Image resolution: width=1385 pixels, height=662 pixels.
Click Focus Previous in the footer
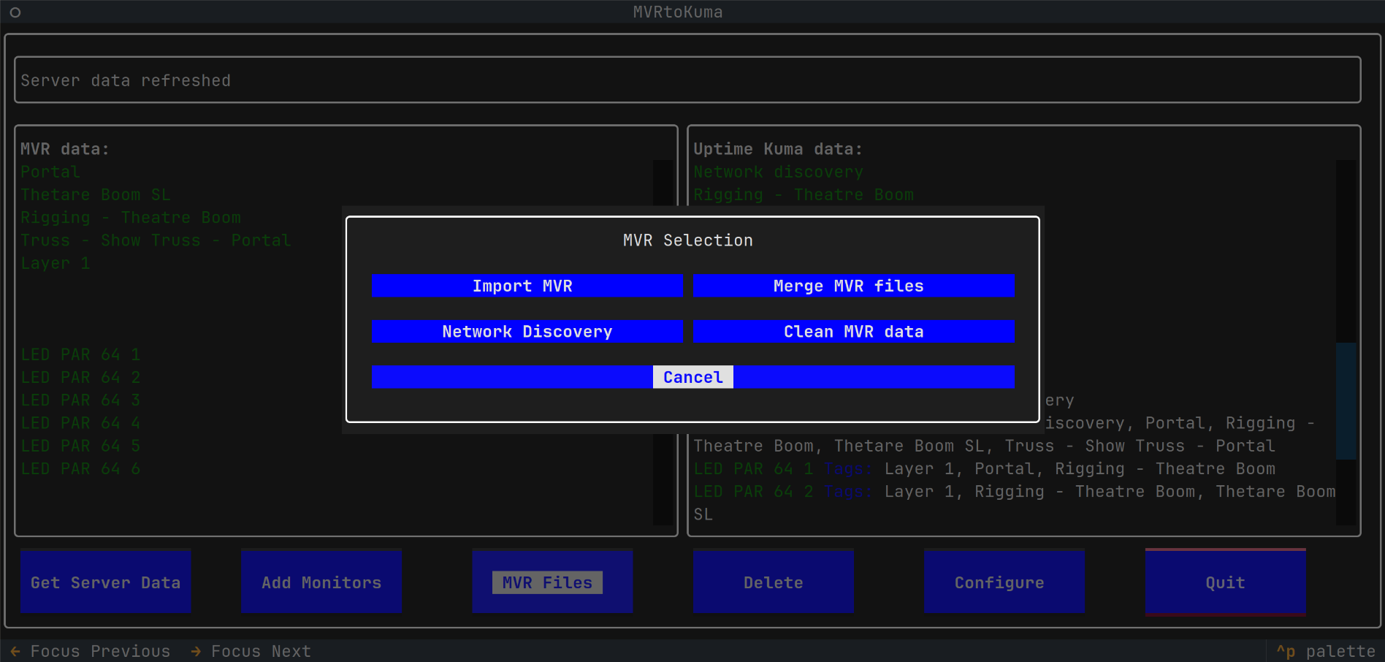(91, 651)
